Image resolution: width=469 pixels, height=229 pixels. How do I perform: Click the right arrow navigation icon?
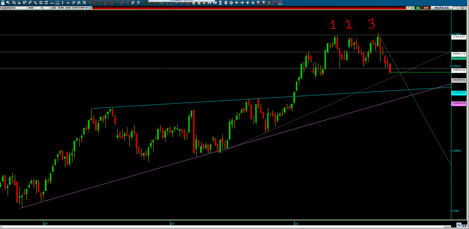point(242,3)
